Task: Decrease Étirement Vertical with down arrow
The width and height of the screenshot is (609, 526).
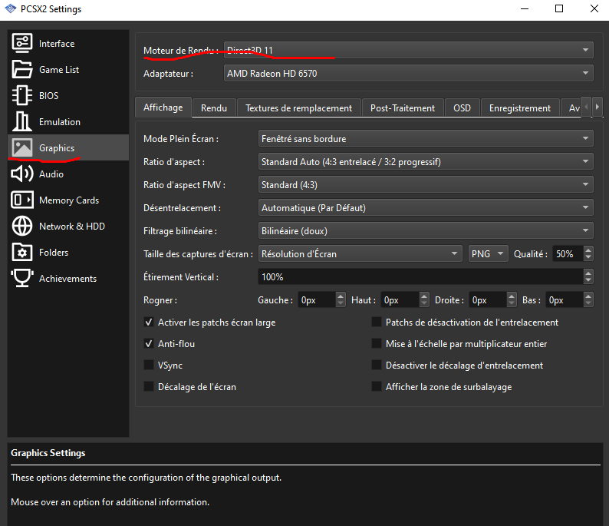Action: [588, 281]
